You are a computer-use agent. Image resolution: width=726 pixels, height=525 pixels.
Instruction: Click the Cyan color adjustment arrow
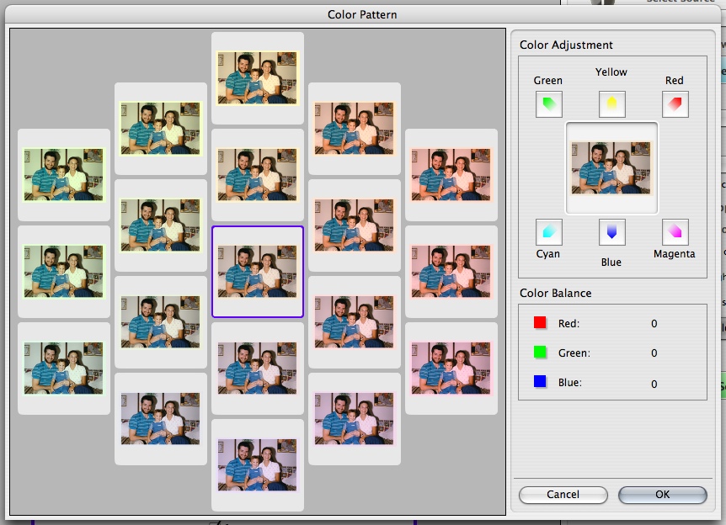click(549, 231)
